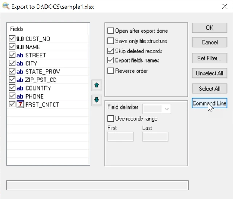
Task: Click the numeric 9.0 icon beside CUST_NO
Action: 20,39
